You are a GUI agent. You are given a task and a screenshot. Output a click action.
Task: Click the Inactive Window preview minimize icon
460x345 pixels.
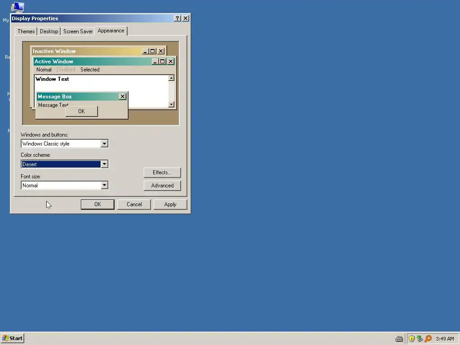(x=146, y=51)
